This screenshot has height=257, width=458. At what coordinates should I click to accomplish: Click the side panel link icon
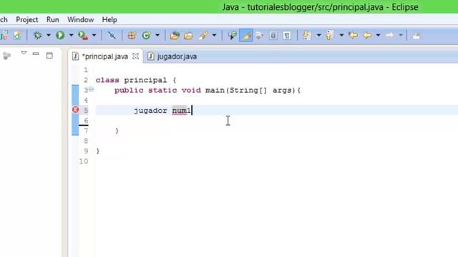6,56
